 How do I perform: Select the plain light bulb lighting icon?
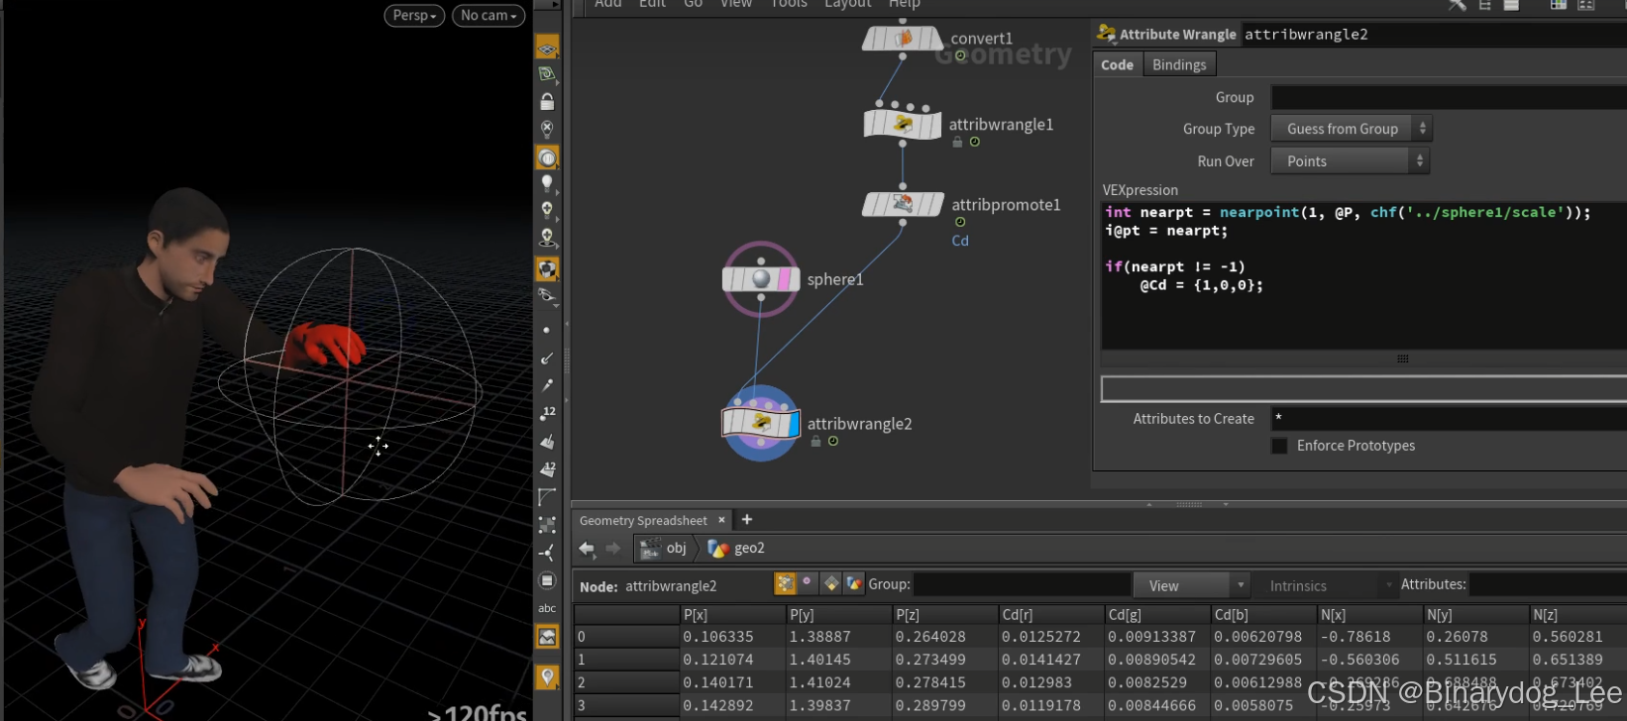coord(547,183)
